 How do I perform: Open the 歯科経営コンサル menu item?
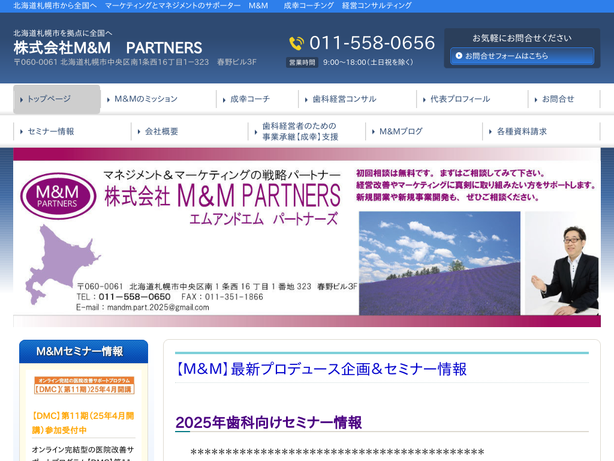pyautogui.click(x=357, y=99)
